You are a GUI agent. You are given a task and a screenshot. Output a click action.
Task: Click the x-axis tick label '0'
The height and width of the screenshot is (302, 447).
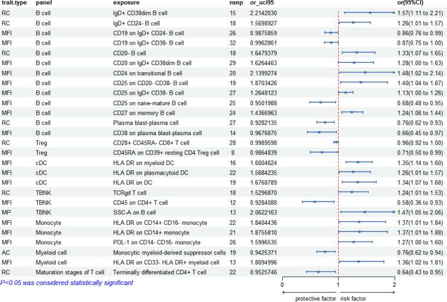coord(282,286)
